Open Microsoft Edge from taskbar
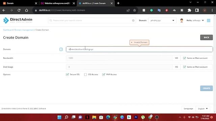 click(x=108, y=117)
